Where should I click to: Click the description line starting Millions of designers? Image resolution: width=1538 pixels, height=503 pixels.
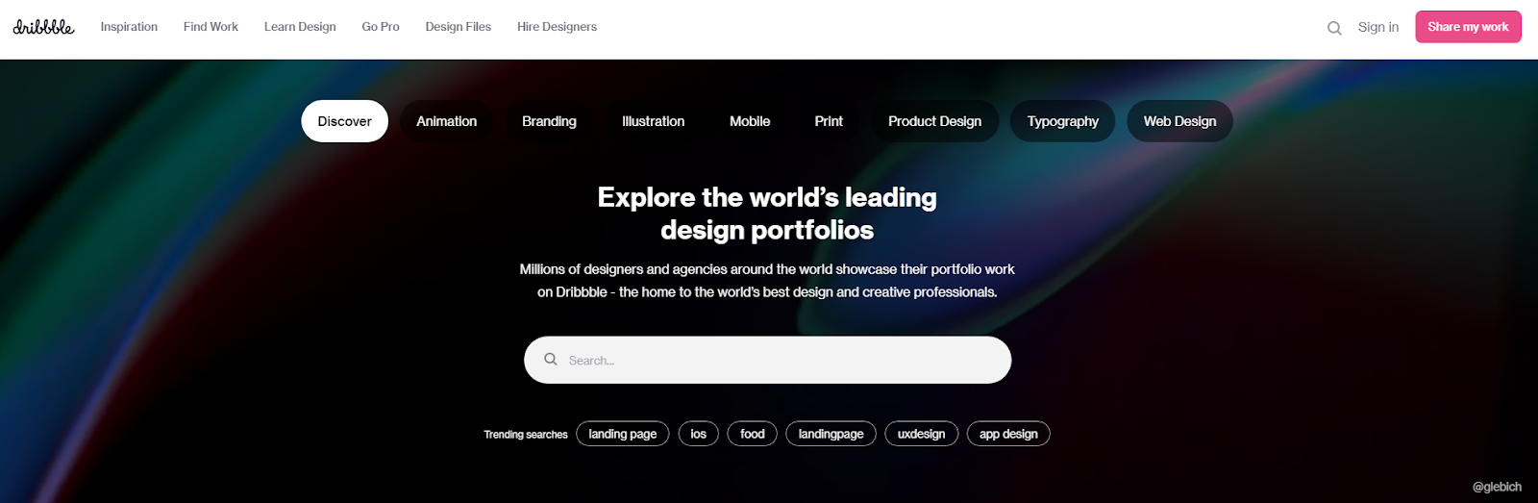pyautogui.click(x=767, y=269)
